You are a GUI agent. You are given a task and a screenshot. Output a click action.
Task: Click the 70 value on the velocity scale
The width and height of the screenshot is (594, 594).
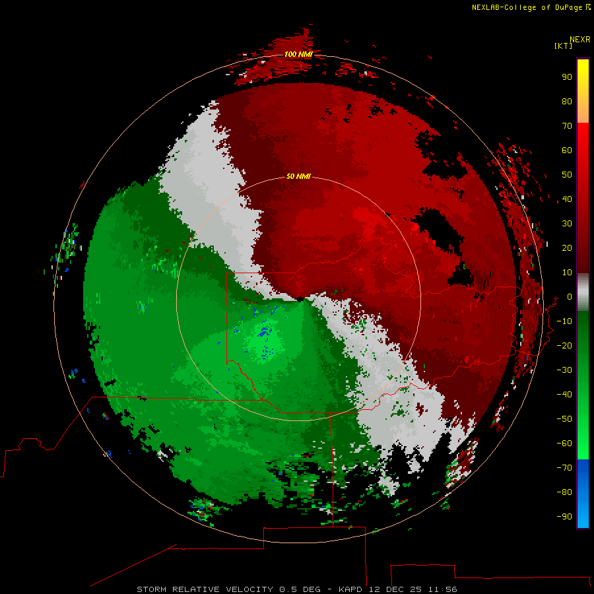tap(567, 126)
